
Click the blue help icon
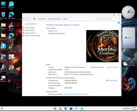click(x=119, y=23)
